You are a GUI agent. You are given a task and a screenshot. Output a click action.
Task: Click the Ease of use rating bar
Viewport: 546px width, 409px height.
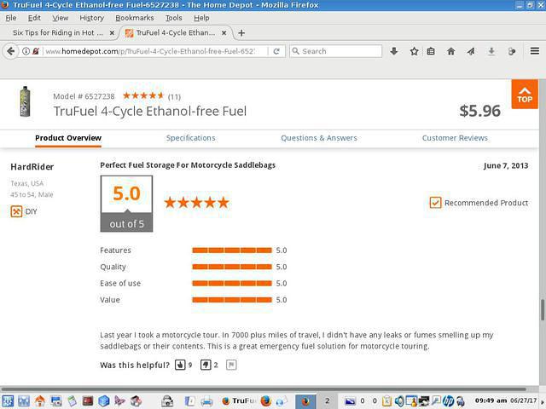pos(232,284)
